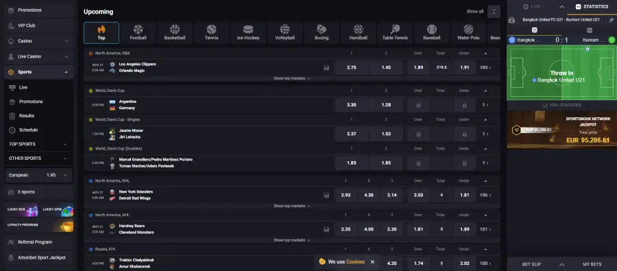617x271 pixels.
Task: Select the Ice Hockey sport icon
Action: click(x=248, y=33)
